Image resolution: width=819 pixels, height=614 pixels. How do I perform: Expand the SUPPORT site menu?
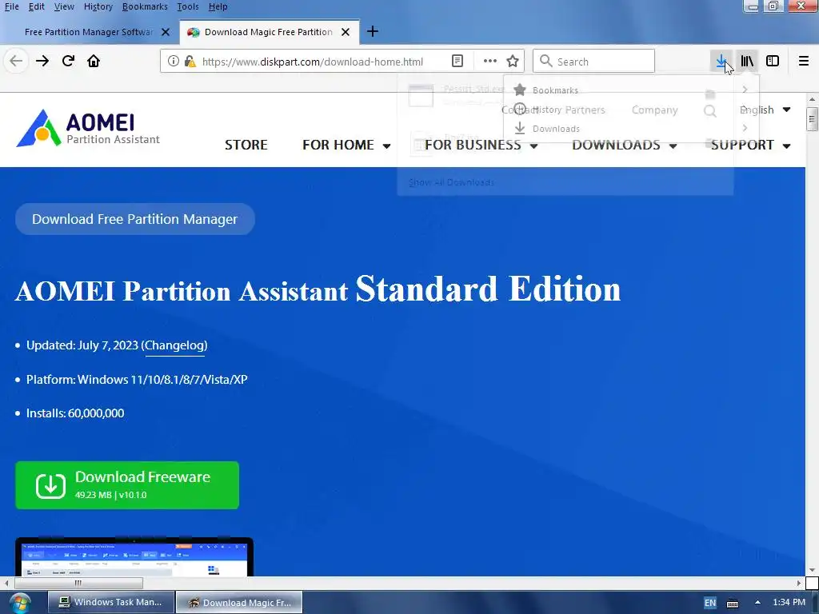[x=750, y=145]
